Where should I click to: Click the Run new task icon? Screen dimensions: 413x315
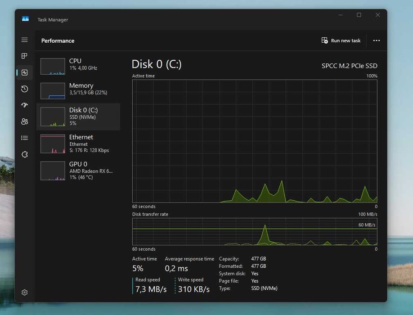324,40
